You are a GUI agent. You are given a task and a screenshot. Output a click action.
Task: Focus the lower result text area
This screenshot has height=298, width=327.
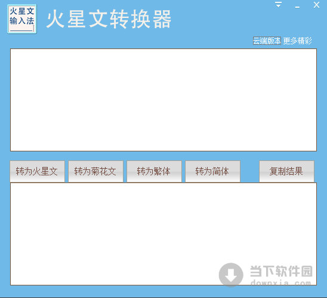[x=163, y=234]
